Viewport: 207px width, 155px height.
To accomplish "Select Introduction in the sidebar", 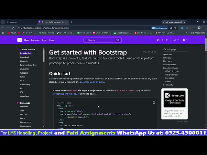I will (x=26, y=53).
